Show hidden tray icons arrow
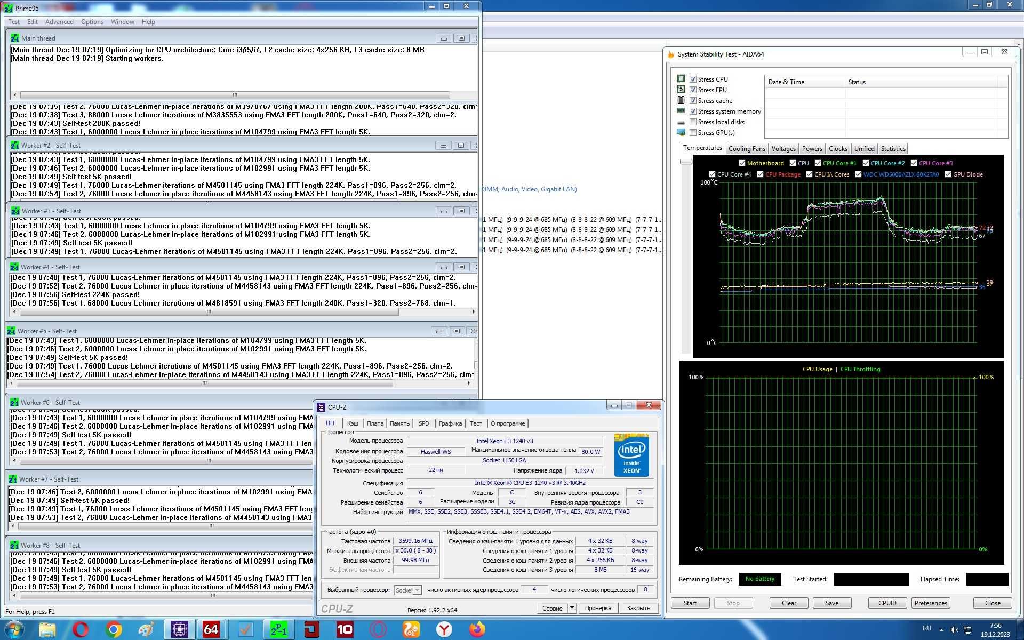The height and width of the screenshot is (640, 1024). 941,630
